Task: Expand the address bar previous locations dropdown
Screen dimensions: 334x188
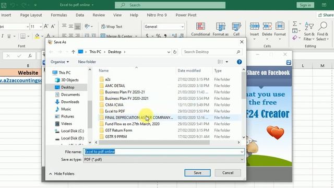Action: click(169, 52)
